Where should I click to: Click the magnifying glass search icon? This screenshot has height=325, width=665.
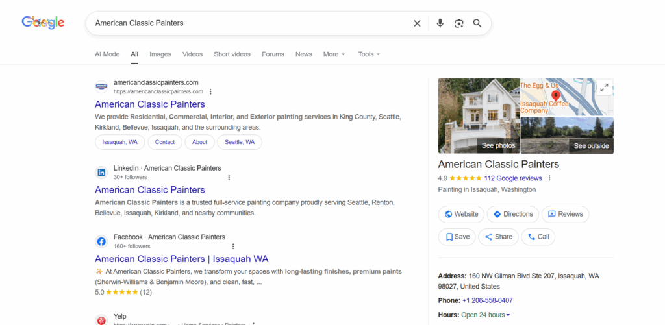point(477,23)
